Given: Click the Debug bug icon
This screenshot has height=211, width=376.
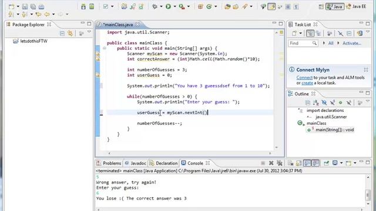Looking at the screenshot, I should (155, 6).
